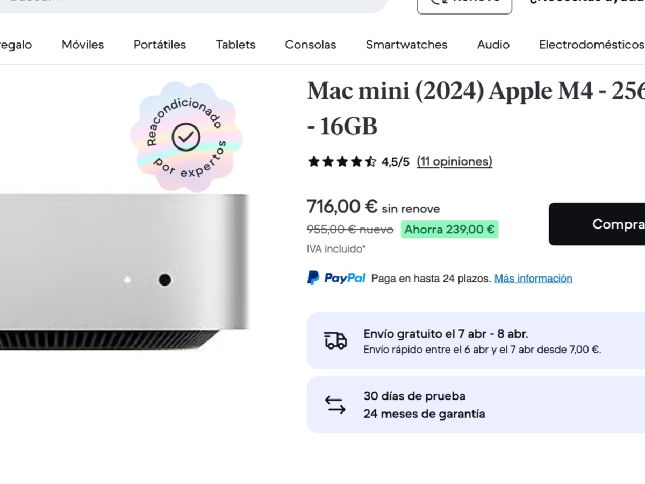The image size is (645, 484).
Task: Open the Móviles category
Action: (x=83, y=45)
